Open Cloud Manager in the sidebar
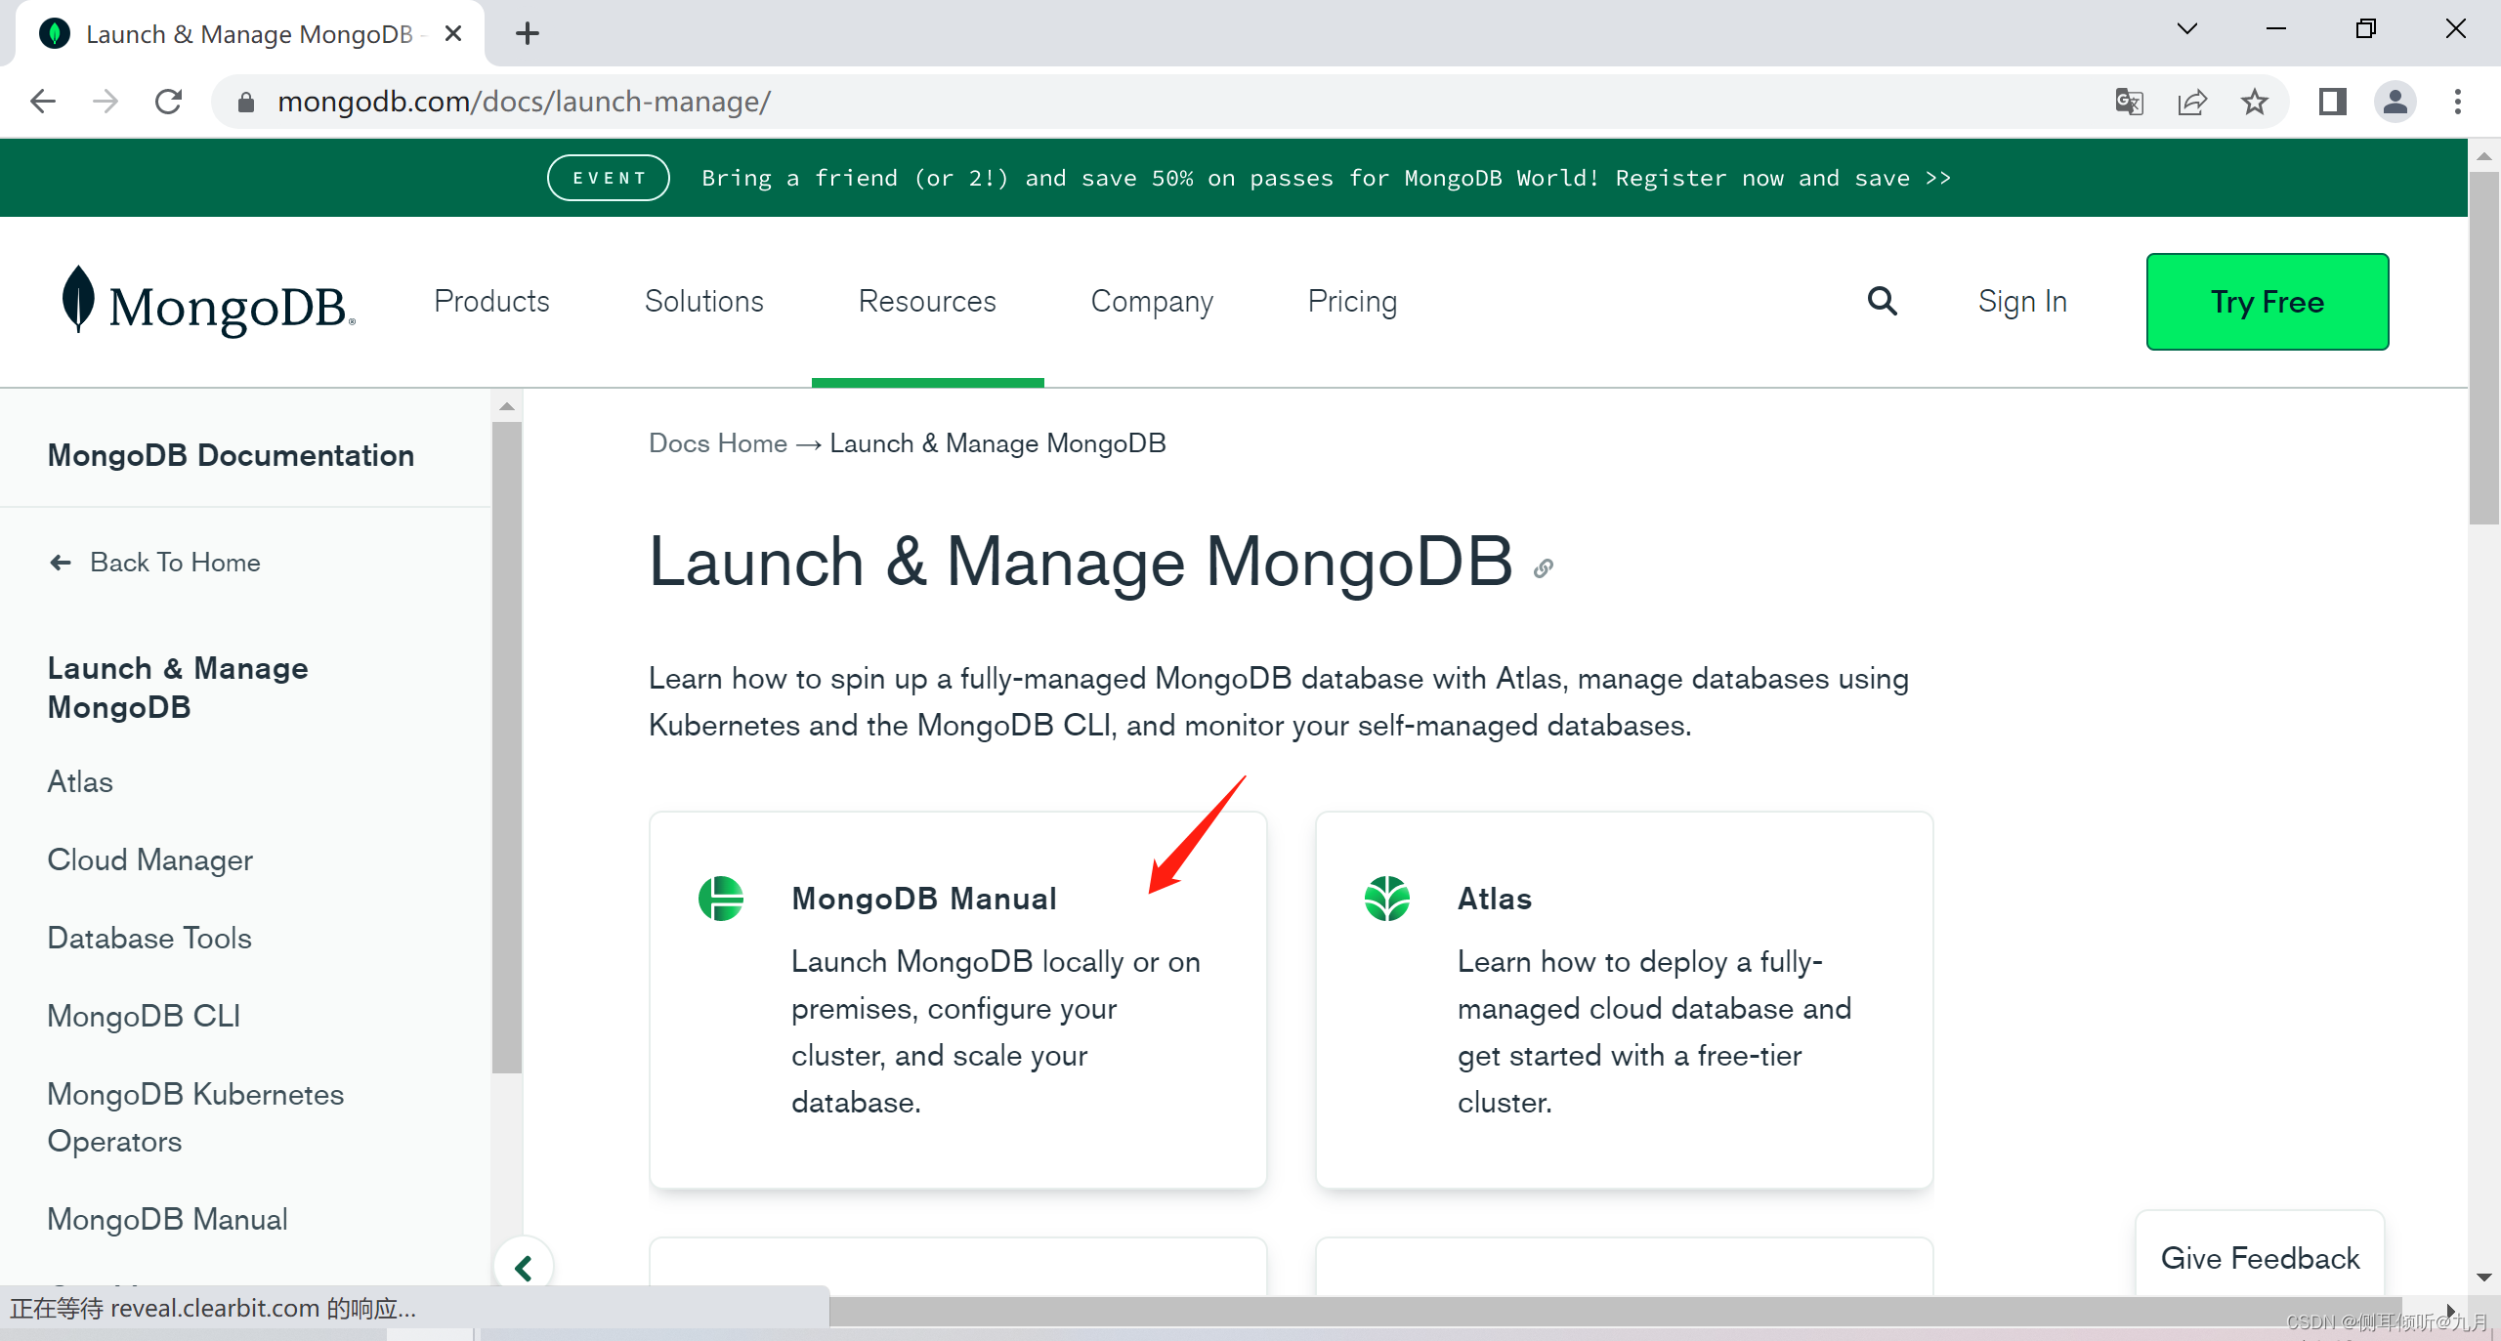Viewport: 2501px width, 1341px height. click(150, 859)
